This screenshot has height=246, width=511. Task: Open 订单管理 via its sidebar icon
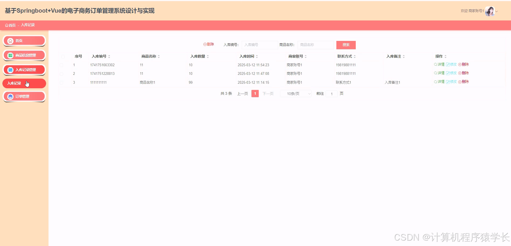10,96
